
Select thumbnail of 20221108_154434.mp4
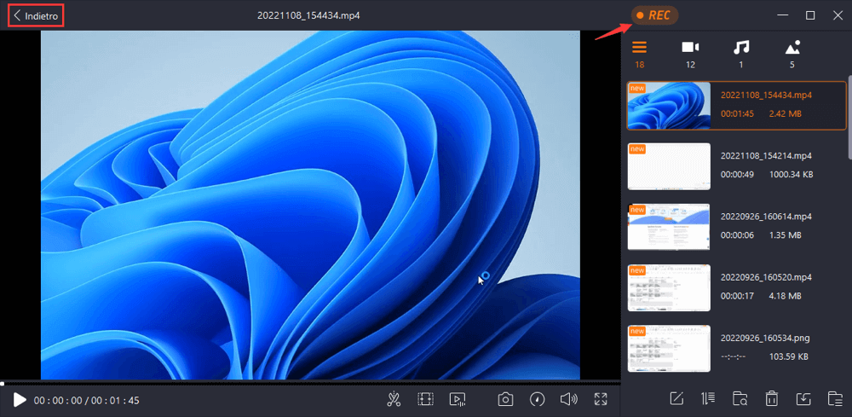pyautogui.click(x=669, y=106)
